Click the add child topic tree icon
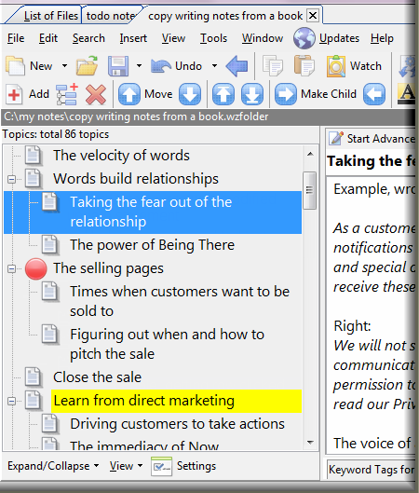 point(67,94)
